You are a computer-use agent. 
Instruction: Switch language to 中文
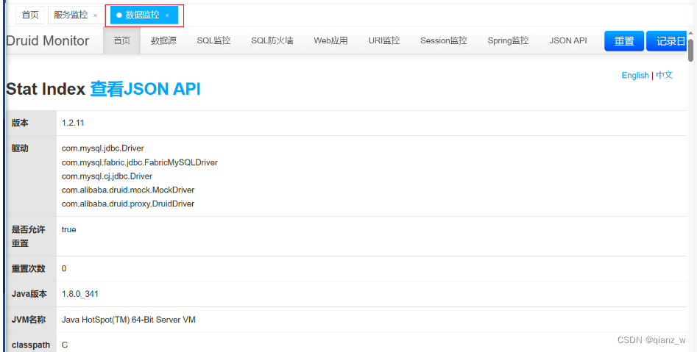click(664, 76)
